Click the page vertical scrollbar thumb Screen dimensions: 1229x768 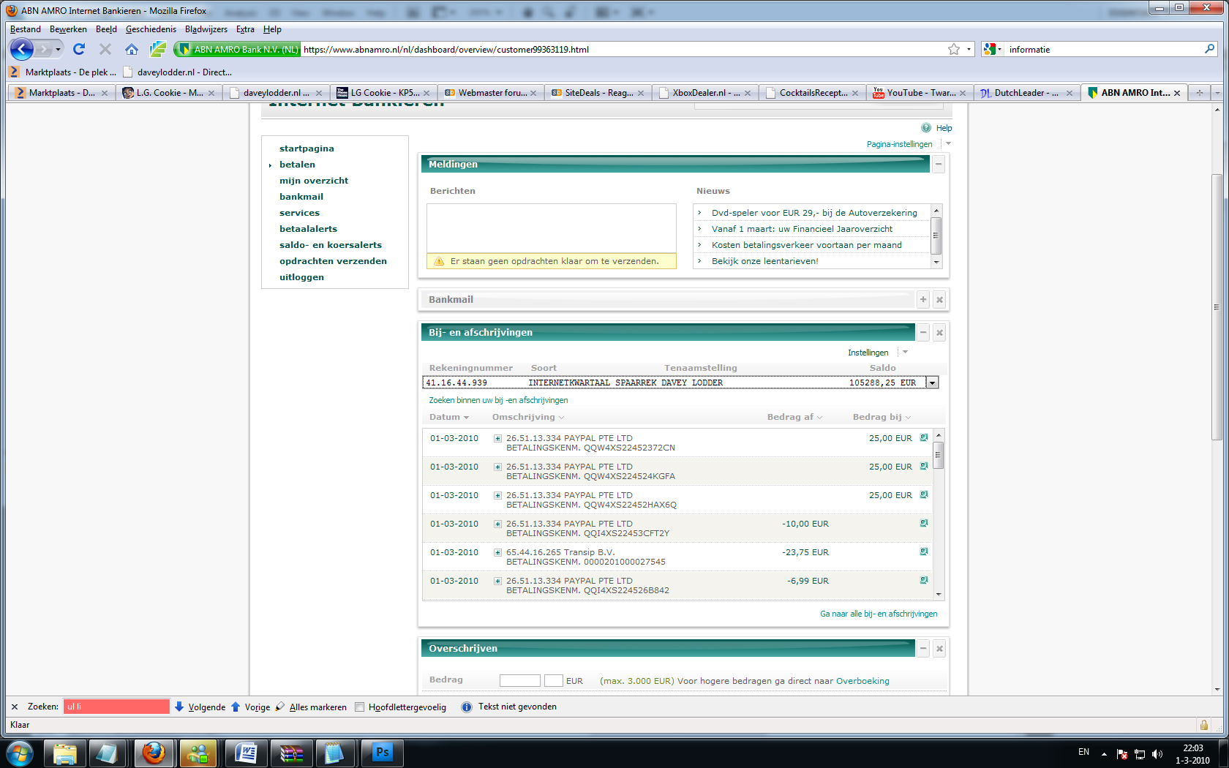click(x=1217, y=307)
